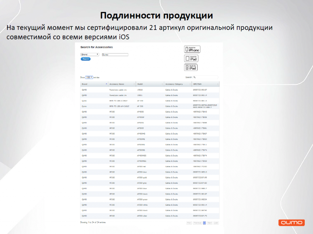Click the Next pagination button
The height and width of the screenshot is (234, 313).
coord(209,223)
